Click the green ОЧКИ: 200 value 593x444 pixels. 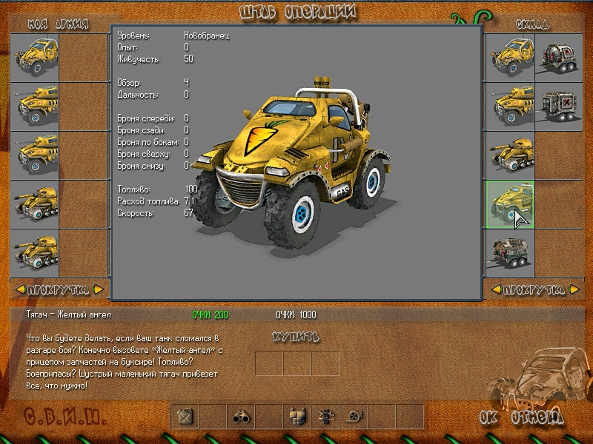tap(210, 315)
